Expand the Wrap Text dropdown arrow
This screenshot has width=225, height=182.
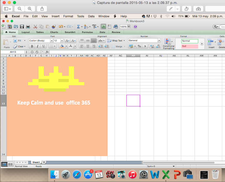(124, 41)
